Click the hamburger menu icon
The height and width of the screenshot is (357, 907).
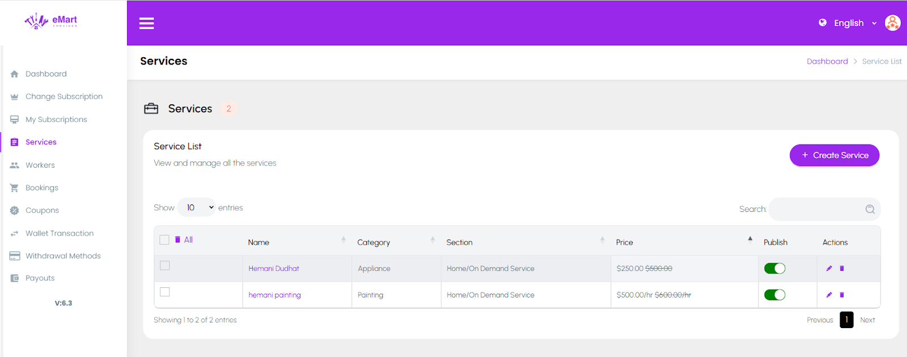(x=147, y=23)
